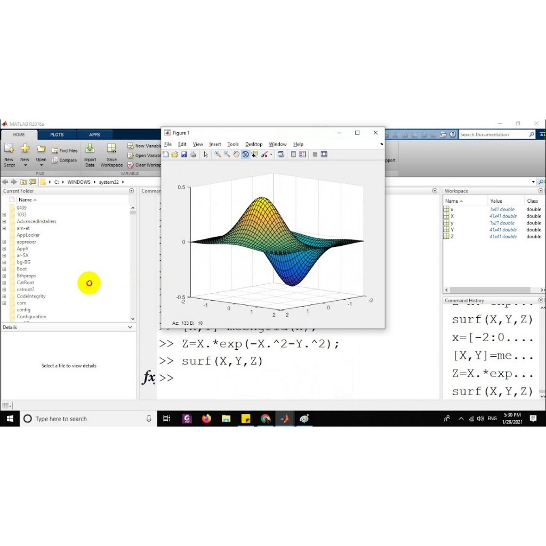Viewport: 546px width, 546px height.
Task: Click the Compare button
Action: click(65, 160)
